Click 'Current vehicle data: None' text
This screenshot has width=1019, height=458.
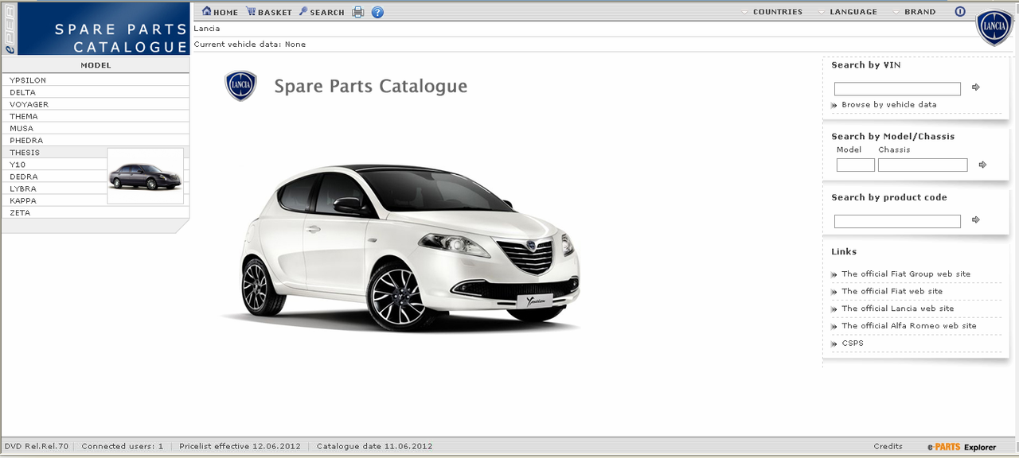pyautogui.click(x=250, y=45)
